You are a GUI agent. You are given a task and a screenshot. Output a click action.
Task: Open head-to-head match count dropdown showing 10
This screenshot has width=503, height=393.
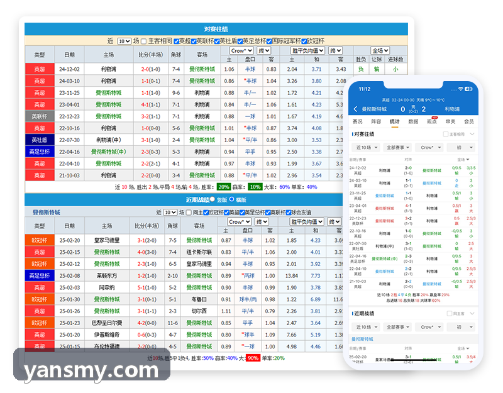click(x=124, y=41)
